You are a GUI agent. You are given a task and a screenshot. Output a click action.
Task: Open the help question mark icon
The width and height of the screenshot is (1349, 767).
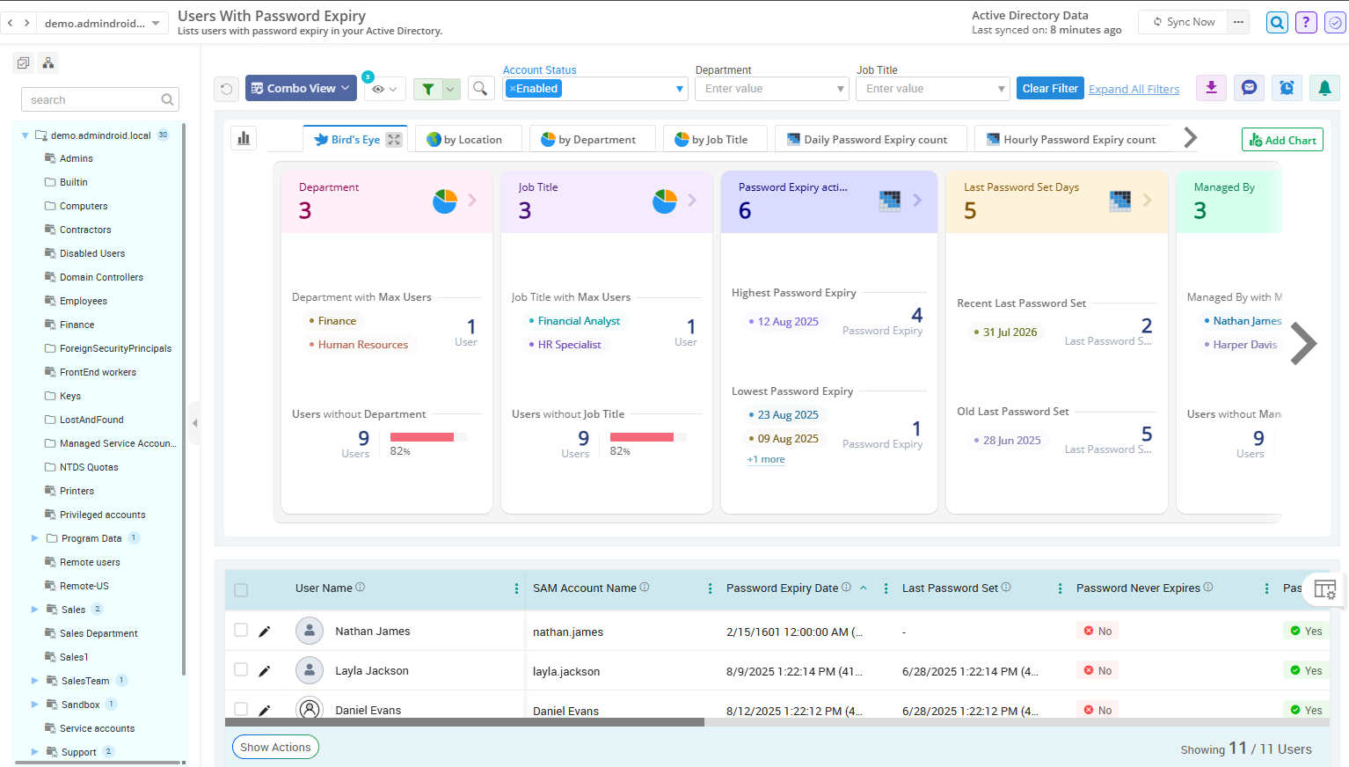(x=1307, y=23)
